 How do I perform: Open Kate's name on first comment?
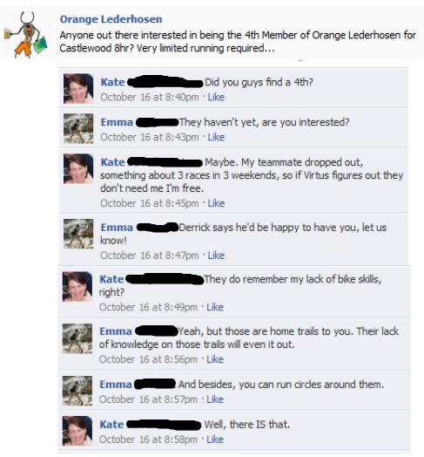tap(112, 82)
